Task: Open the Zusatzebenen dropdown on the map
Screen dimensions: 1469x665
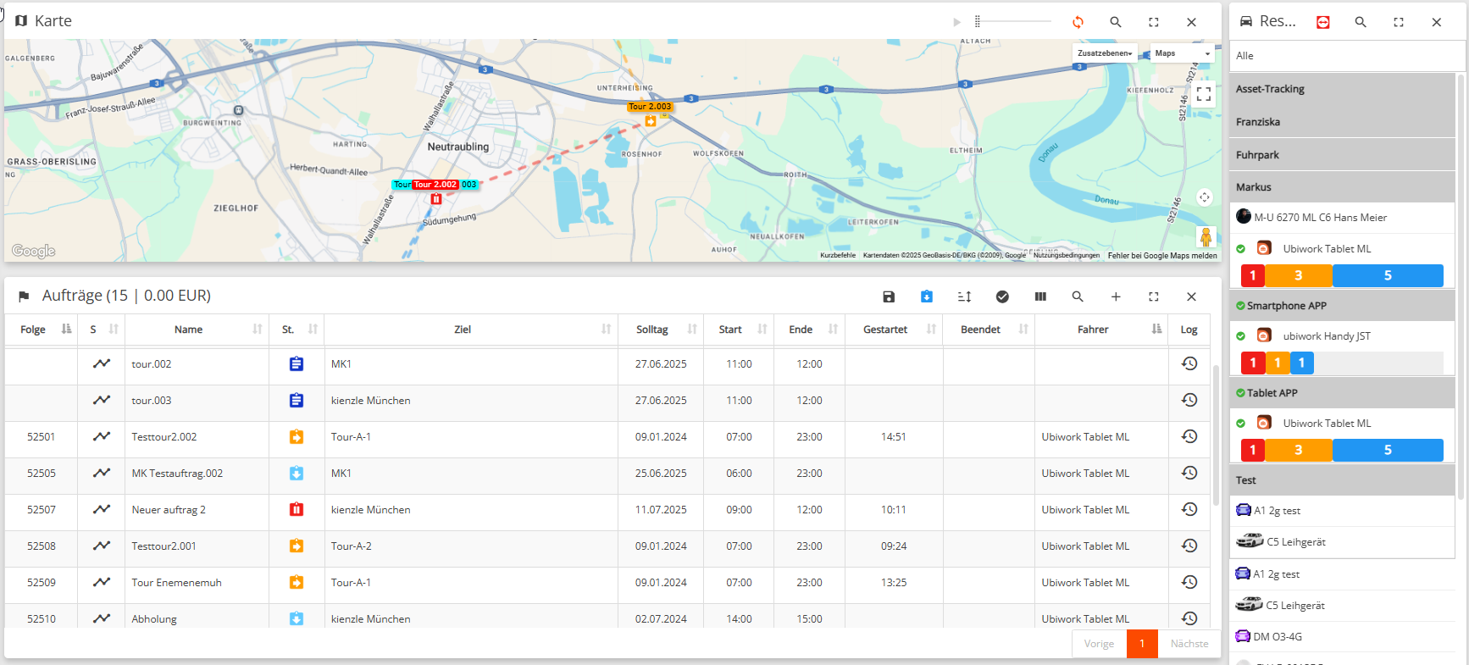Action: point(1104,53)
